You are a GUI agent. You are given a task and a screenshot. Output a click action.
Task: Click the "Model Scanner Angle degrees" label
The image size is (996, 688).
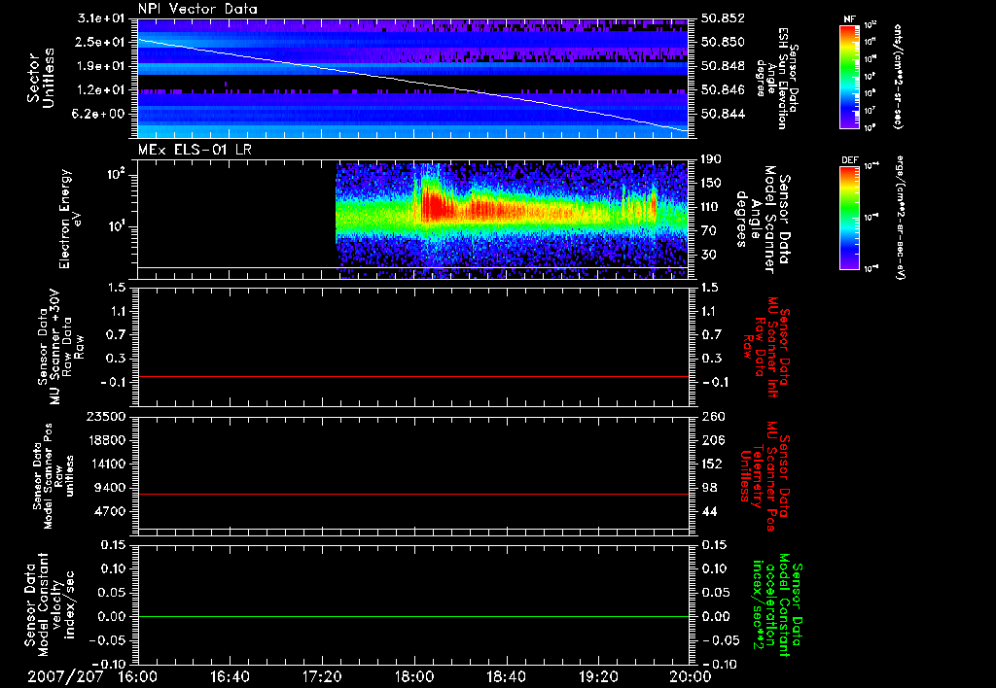click(x=763, y=220)
